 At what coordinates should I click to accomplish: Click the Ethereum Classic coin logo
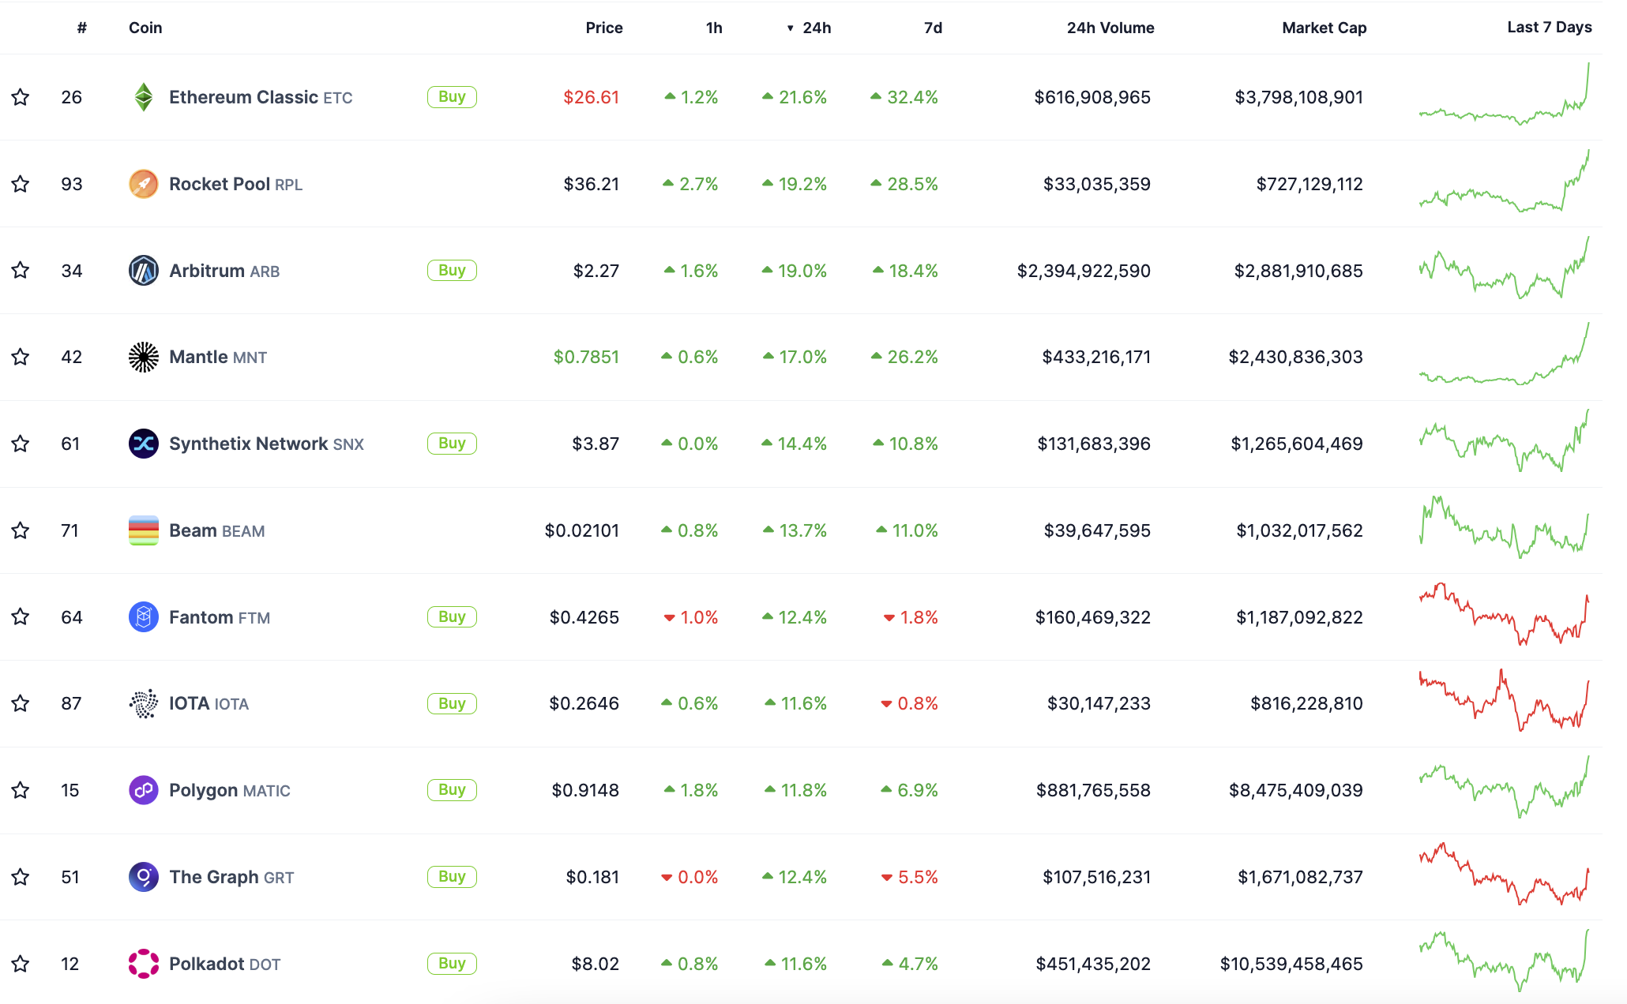(x=143, y=97)
